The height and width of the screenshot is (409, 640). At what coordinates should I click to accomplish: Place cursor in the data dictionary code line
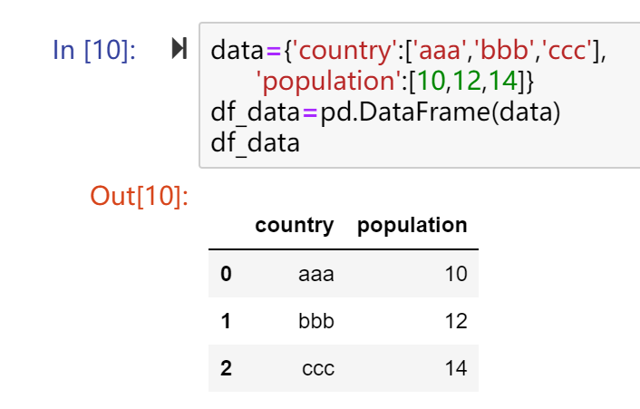click(x=409, y=51)
